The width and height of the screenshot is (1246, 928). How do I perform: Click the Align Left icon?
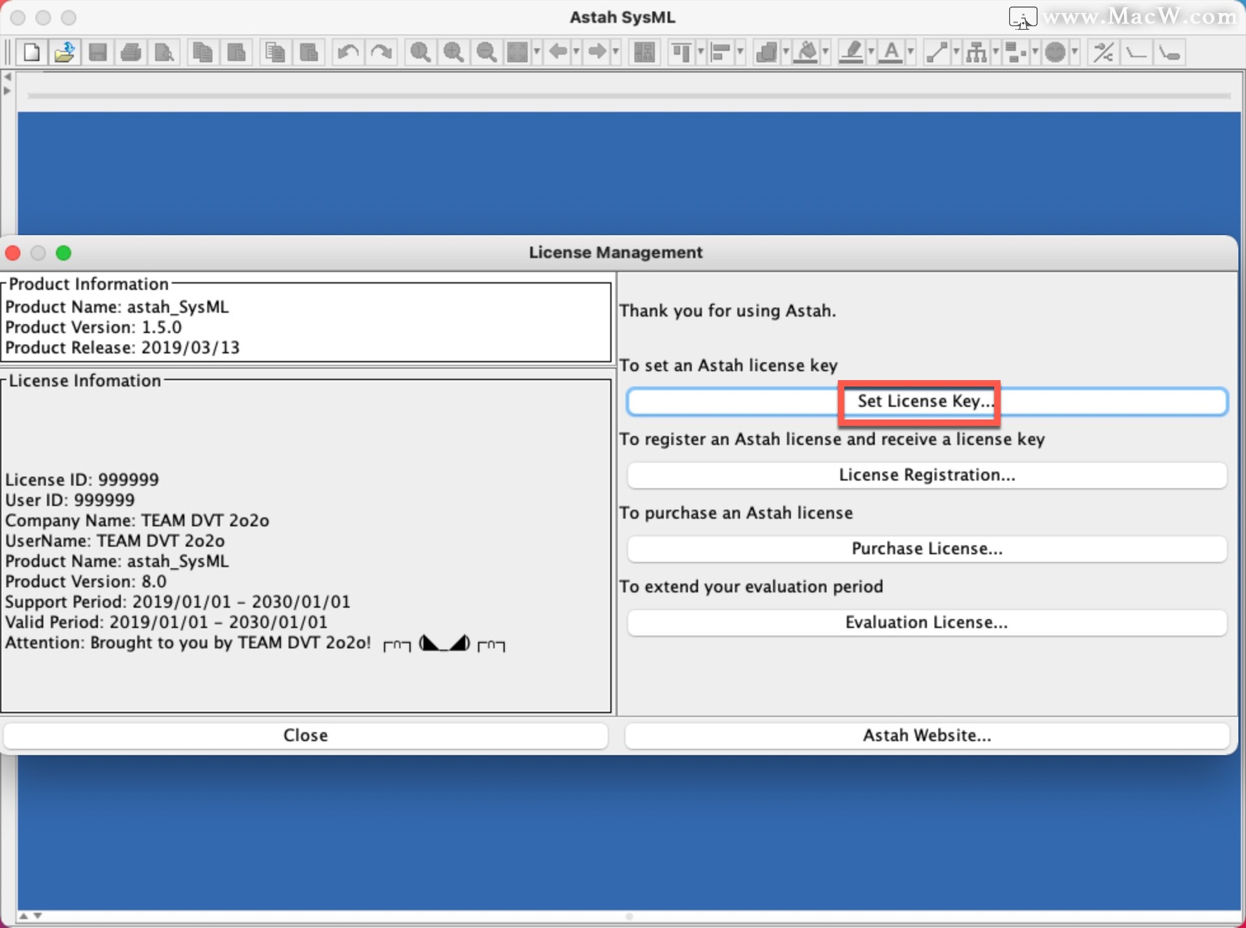point(721,52)
